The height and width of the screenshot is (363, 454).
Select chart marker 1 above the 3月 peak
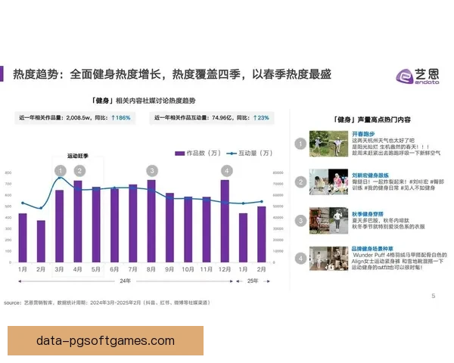pos(61,171)
